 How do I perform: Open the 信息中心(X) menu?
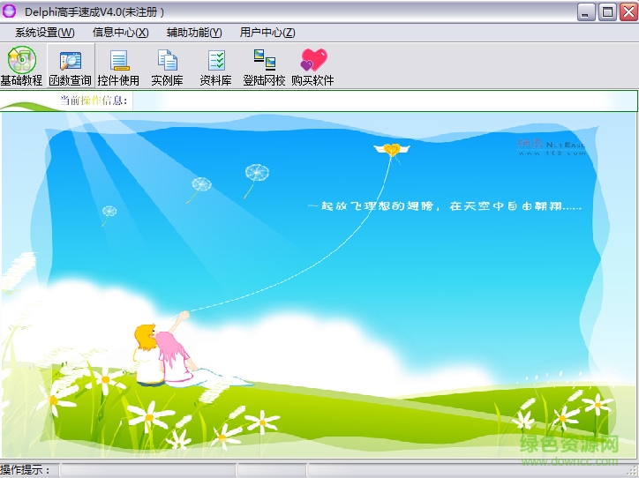click(121, 33)
